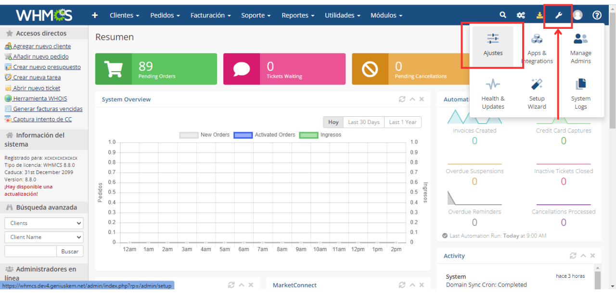This screenshot has height=297, width=616.
Task: Click Agregar nuevo cliente link
Action: coord(42,46)
